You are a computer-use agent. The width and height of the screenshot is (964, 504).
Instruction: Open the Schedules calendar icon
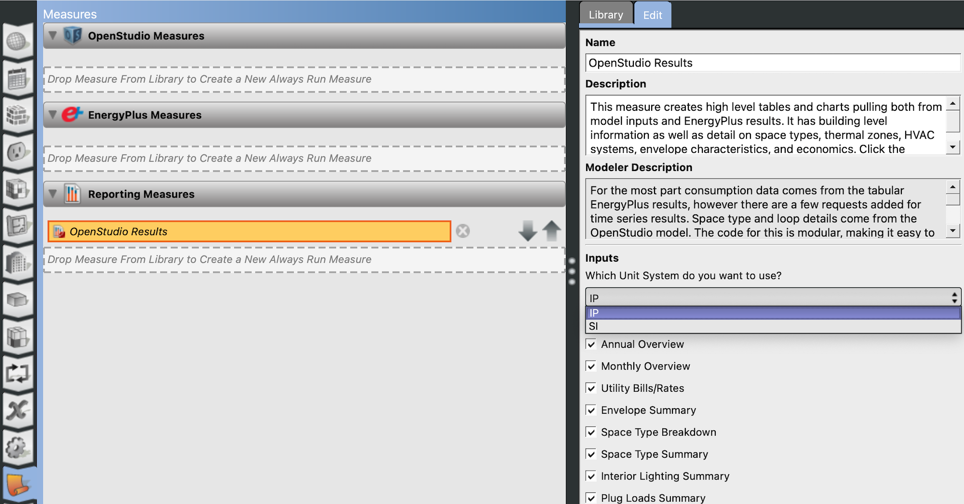click(x=17, y=78)
